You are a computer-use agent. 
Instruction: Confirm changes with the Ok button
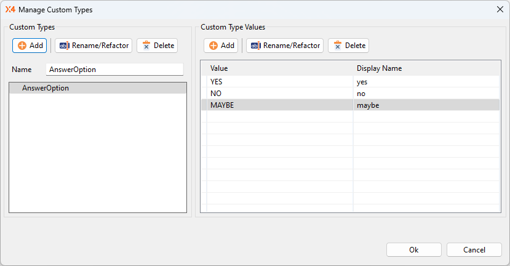pyautogui.click(x=413, y=250)
